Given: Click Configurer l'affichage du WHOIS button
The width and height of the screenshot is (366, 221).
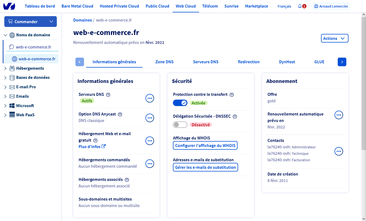Looking at the screenshot, I should (x=205, y=146).
